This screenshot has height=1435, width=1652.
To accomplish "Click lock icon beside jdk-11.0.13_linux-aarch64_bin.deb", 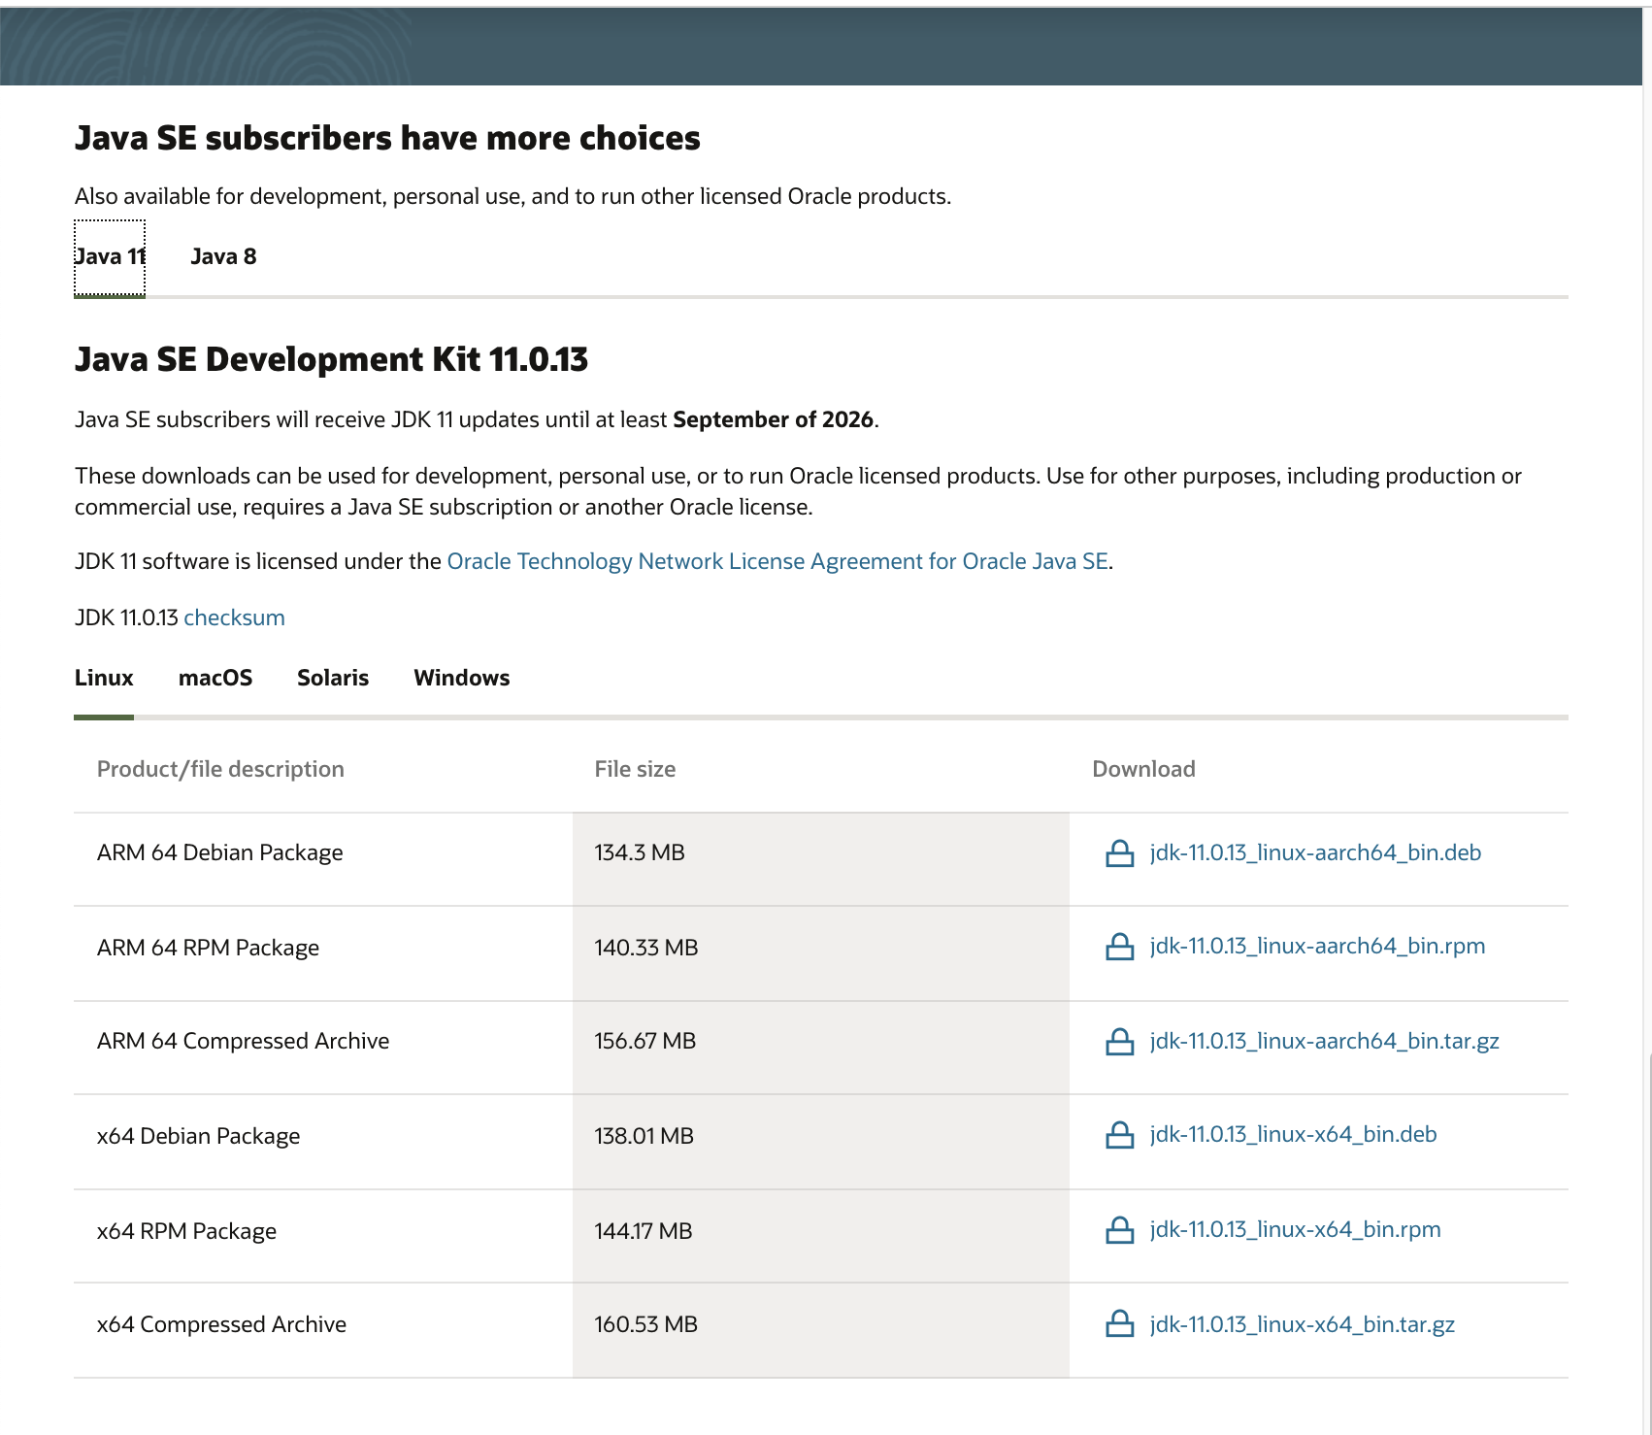I will click(1119, 853).
